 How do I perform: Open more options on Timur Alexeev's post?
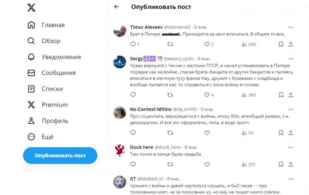tap(291, 27)
